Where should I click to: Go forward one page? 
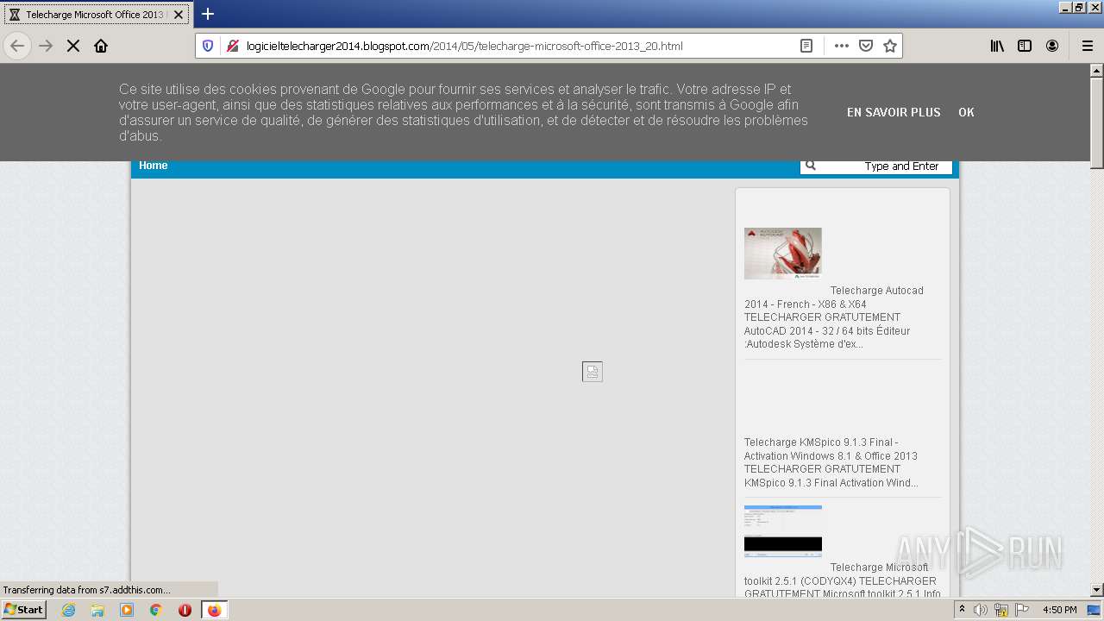[x=46, y=46]
